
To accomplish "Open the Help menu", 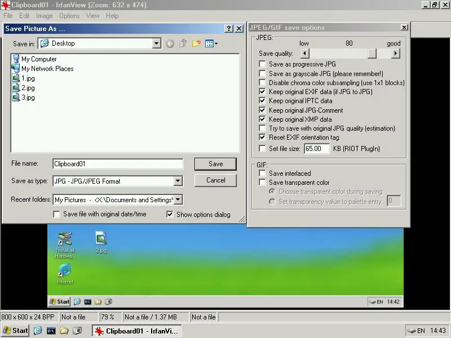I will coord(112,16).
